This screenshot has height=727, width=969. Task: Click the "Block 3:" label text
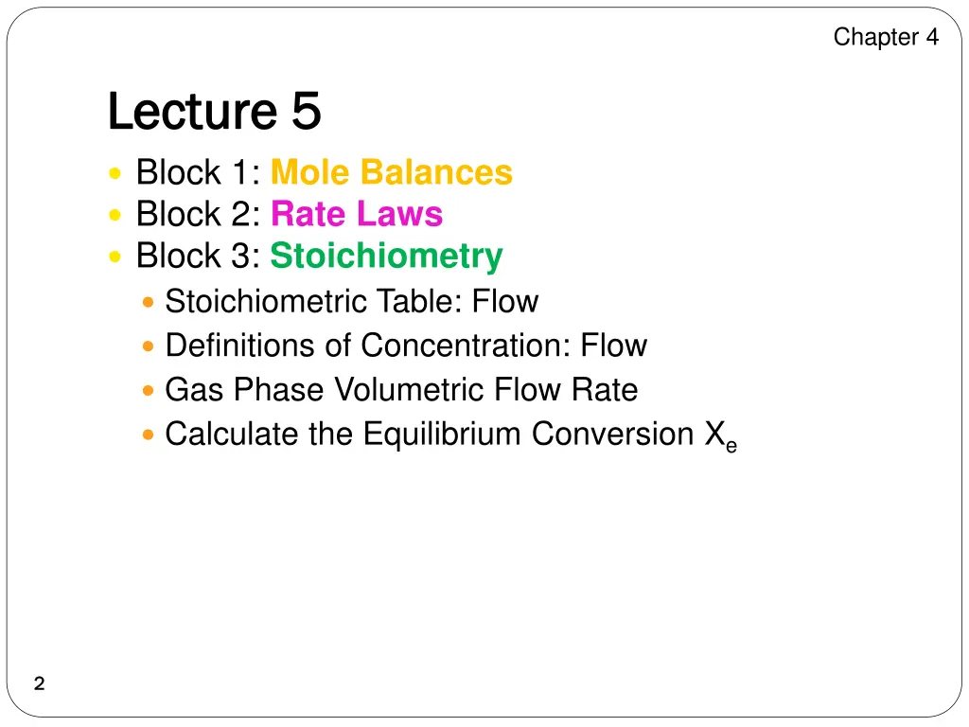tap(199, 256)
